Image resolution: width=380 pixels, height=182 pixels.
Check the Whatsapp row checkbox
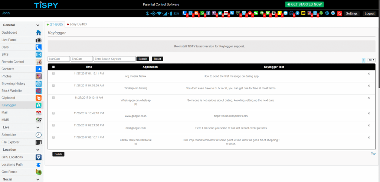coord(53,97)
